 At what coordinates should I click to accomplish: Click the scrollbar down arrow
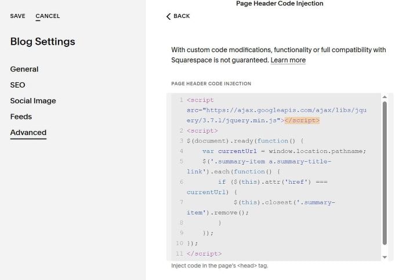385,257
